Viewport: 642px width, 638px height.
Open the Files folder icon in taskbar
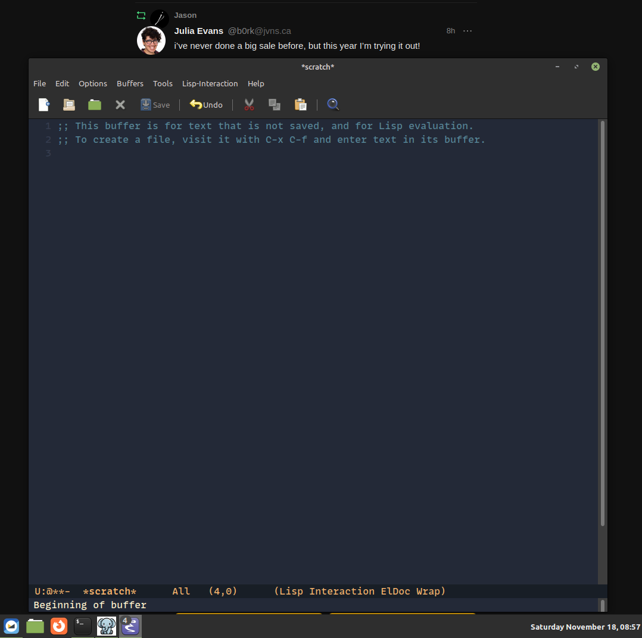35,626
